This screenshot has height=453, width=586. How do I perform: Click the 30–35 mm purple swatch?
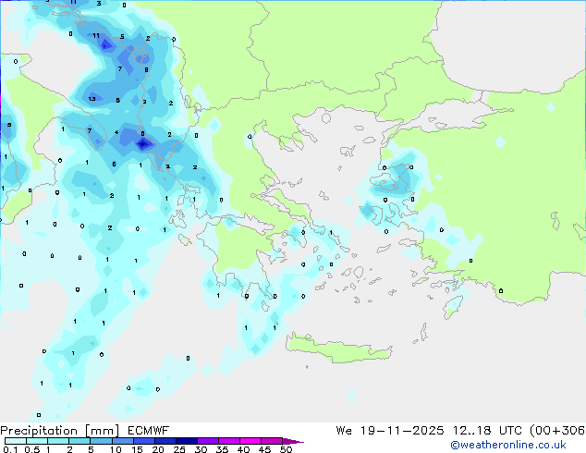[208, 441]
